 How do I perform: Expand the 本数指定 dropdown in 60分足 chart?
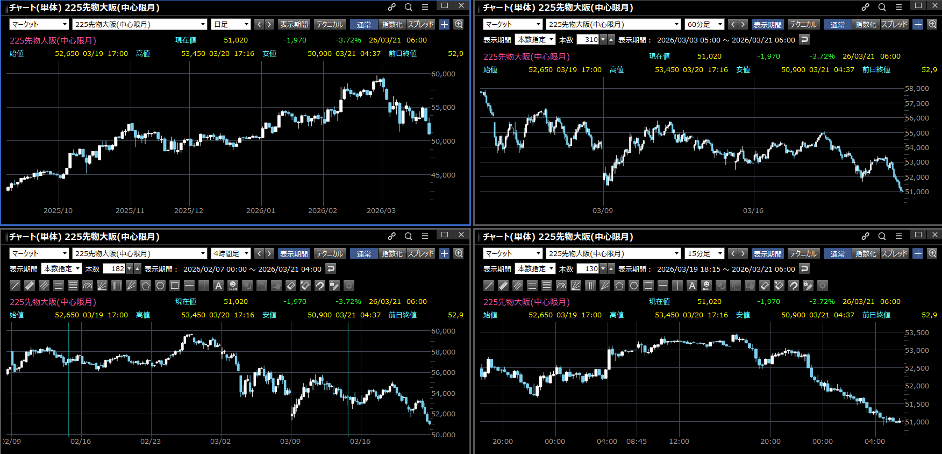tap(535, 39)
